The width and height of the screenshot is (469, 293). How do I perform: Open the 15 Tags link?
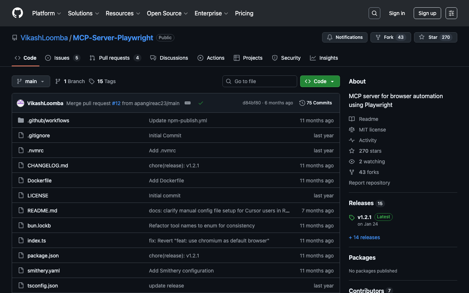click(x=102, y=81)
